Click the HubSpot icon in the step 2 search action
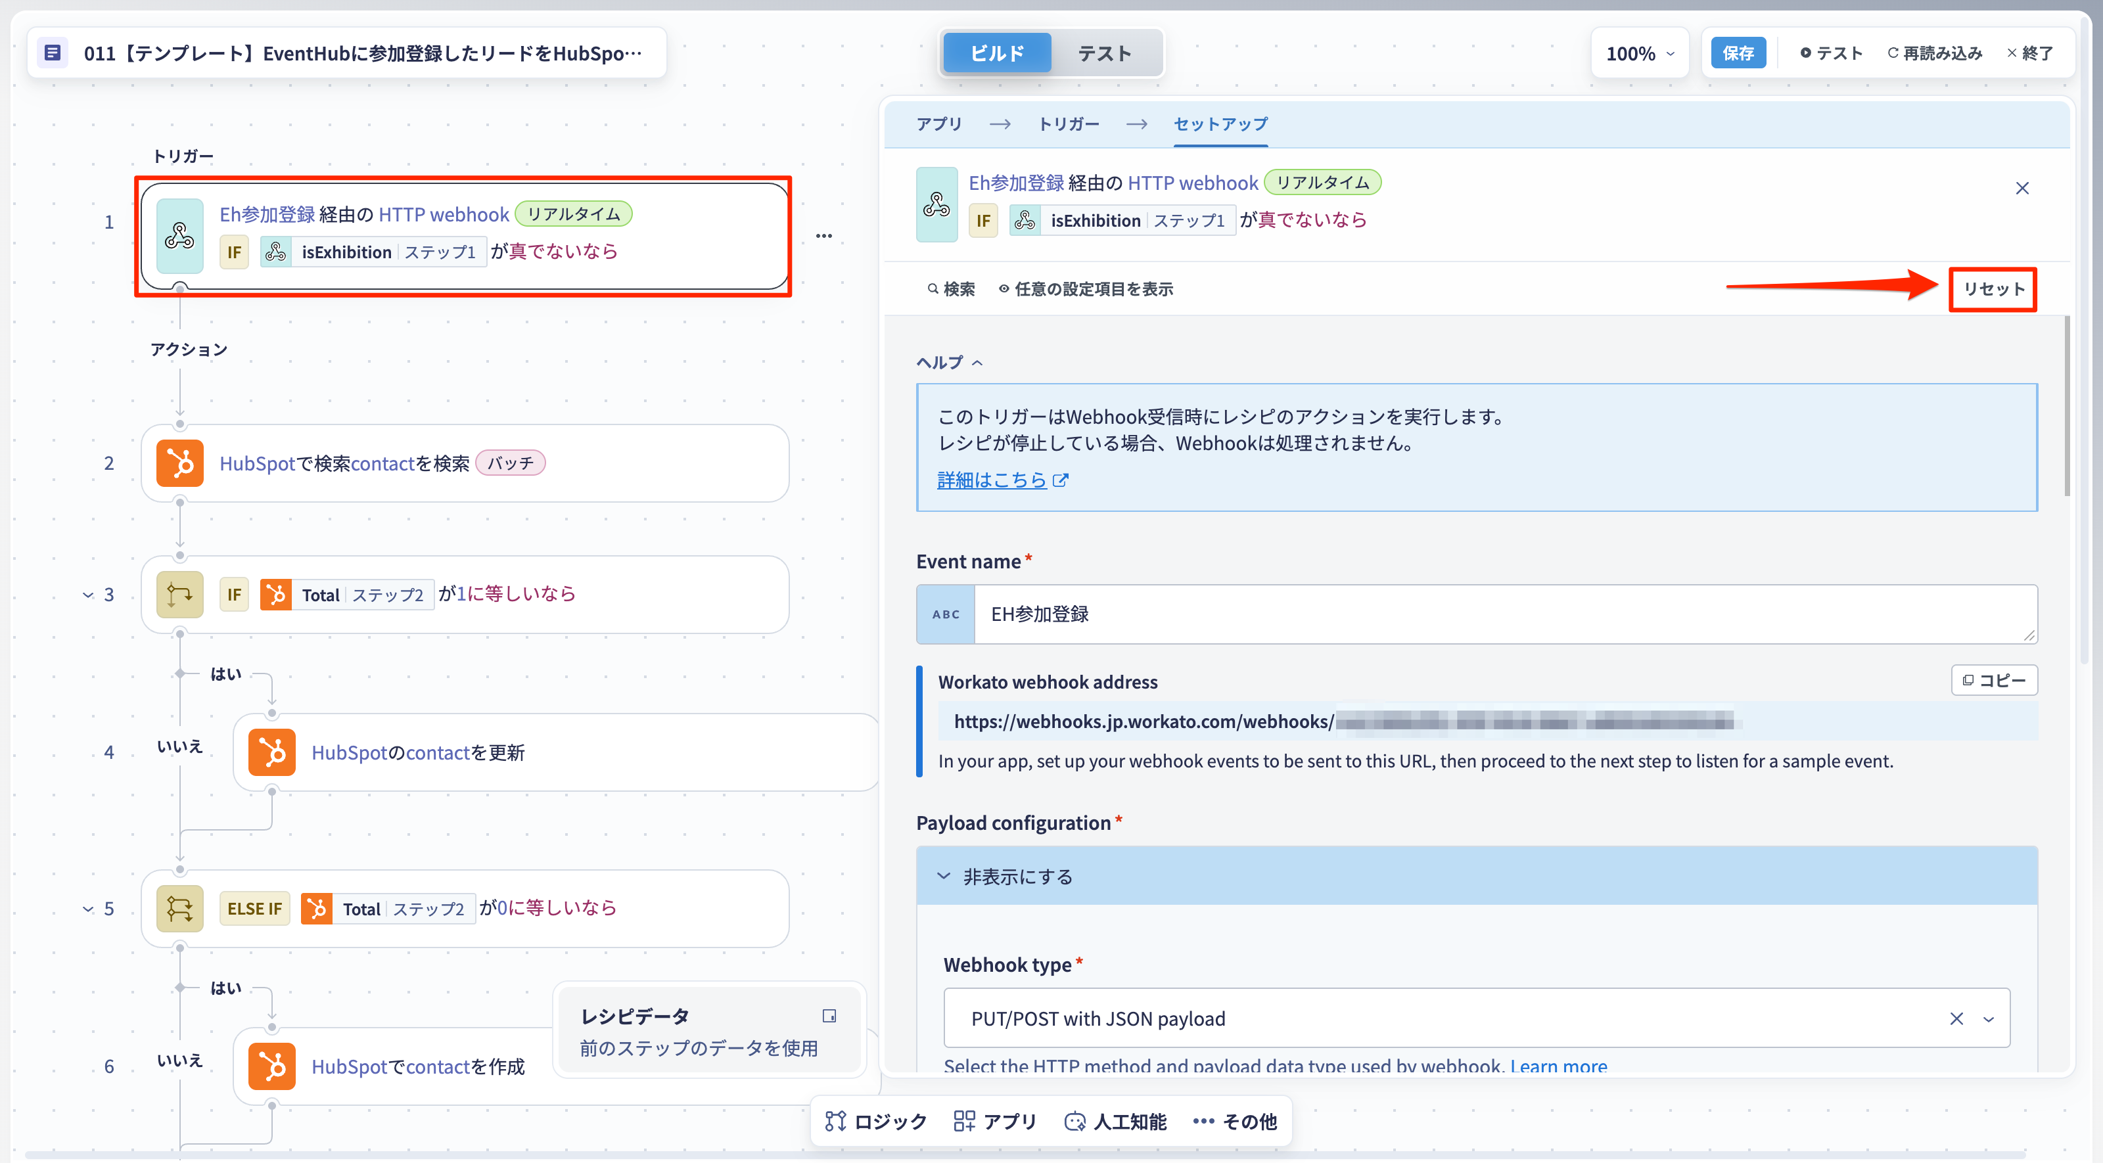 click(179, 463)
